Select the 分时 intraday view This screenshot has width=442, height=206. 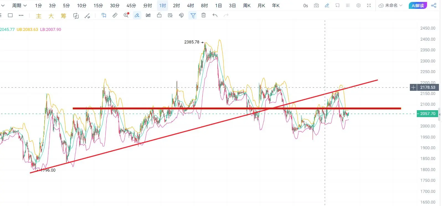point(148,6)
